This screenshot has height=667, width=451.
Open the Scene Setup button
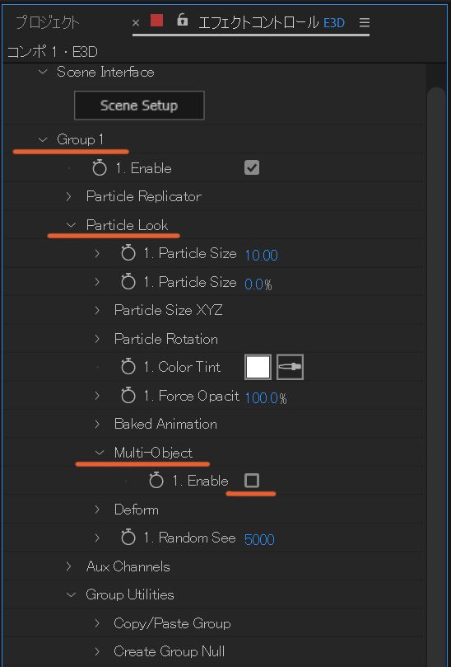[139, 105]
